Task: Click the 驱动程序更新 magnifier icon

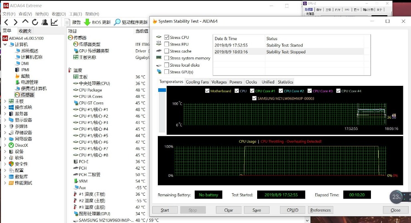Action: pyautogui.click(x=117, y=22)
